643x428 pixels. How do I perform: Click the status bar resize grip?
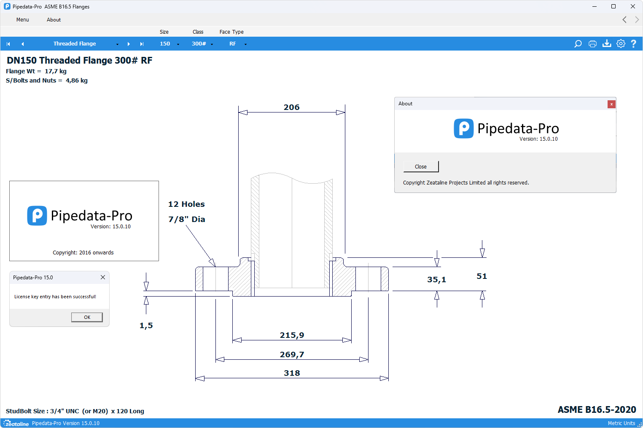[640, 425]
